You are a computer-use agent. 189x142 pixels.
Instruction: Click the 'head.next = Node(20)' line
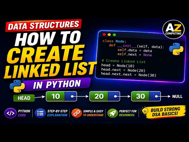click(123, 70)
